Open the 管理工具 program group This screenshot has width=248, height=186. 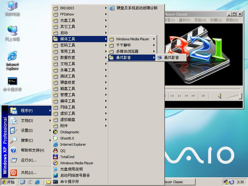80,95
